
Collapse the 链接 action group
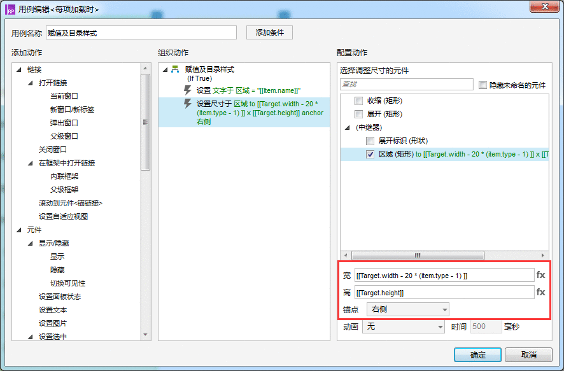click(18, 69)
